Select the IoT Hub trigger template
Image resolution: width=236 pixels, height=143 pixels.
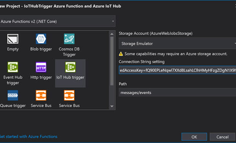tap(70, 73)
